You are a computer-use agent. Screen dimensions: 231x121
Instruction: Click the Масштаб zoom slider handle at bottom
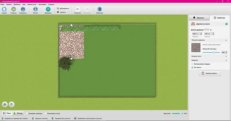point(181,113)
